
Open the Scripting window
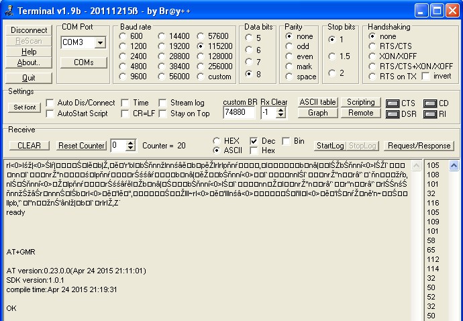(360, 102)
